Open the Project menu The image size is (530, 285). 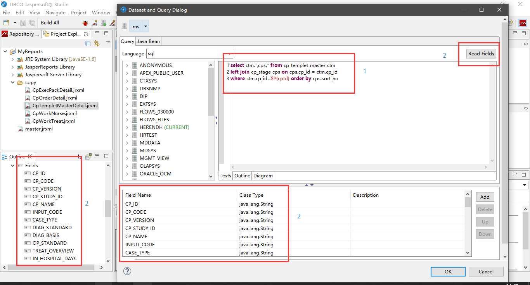tap(79, 13)
